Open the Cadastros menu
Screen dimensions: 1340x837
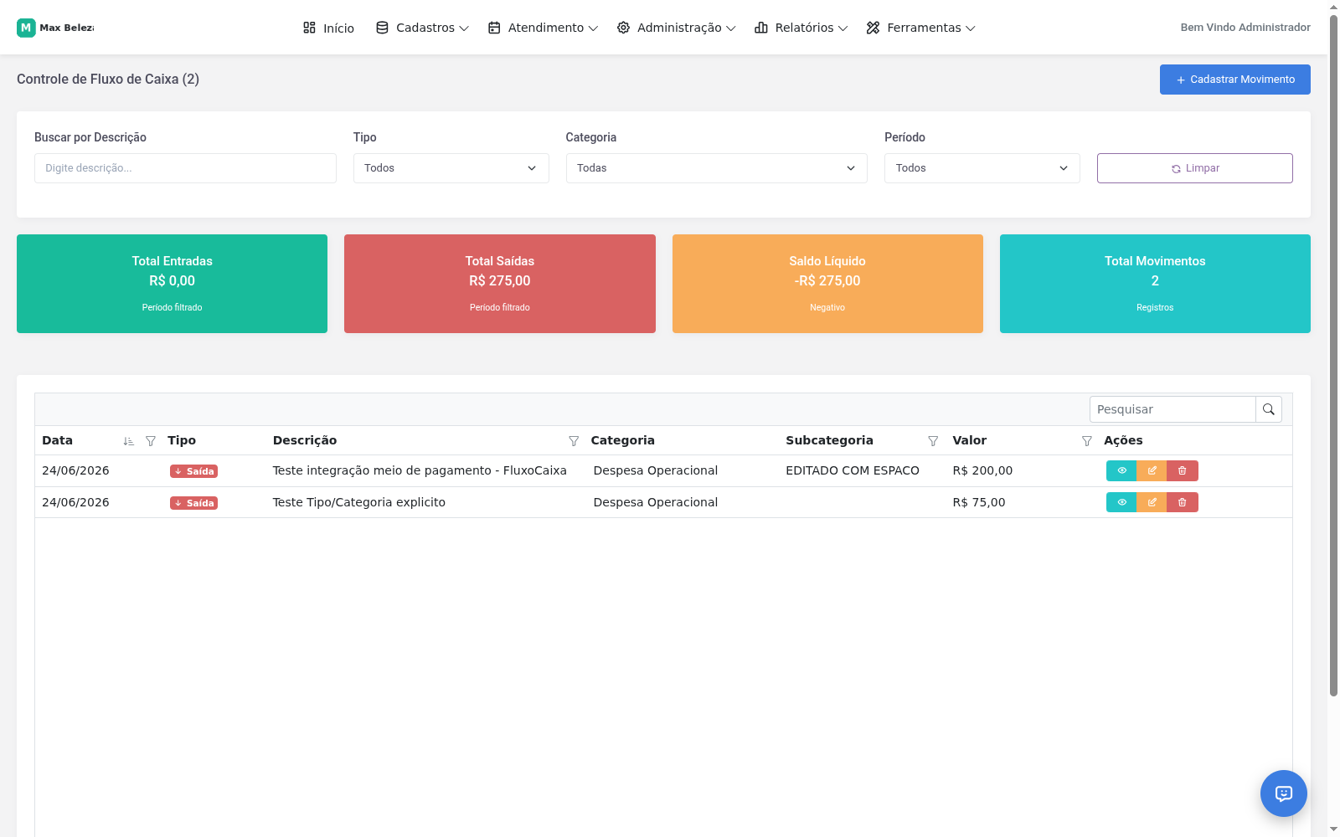[x=422, y=28]
